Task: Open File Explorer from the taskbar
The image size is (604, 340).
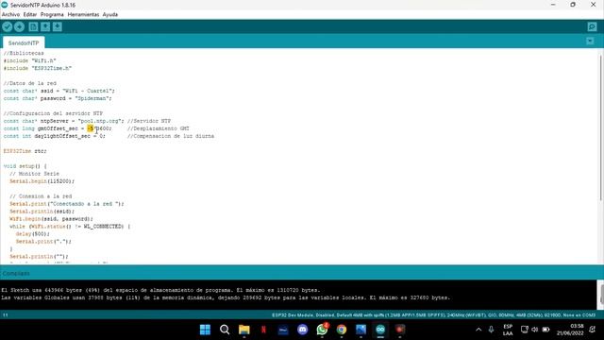Action: [x=244, y=330]
